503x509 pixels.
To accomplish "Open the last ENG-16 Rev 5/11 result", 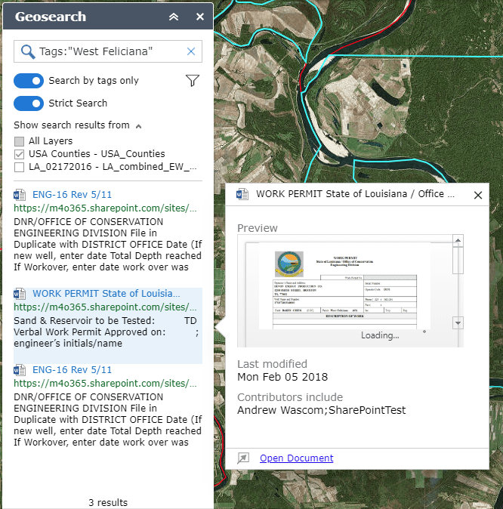I will pyautogui.click(x=72, y=370).
